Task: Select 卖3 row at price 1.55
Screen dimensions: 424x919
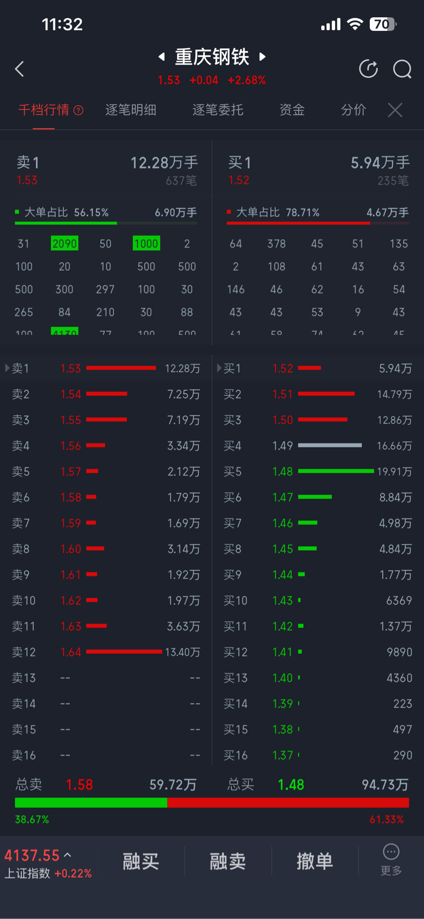Action: 106,420
